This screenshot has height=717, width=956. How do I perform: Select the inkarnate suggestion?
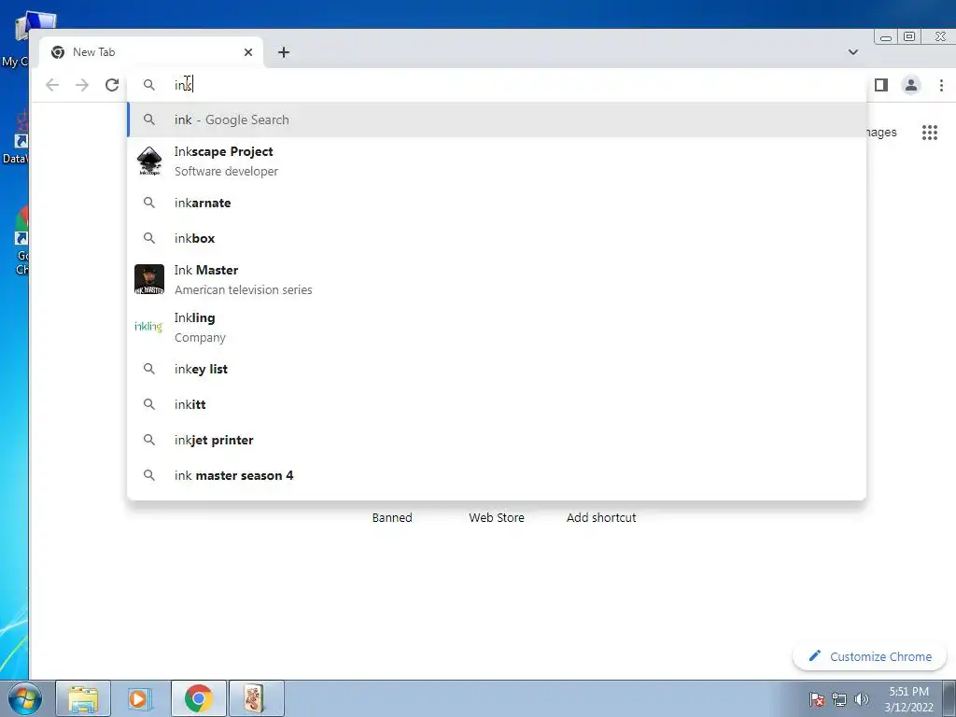(x=497, y=203)
